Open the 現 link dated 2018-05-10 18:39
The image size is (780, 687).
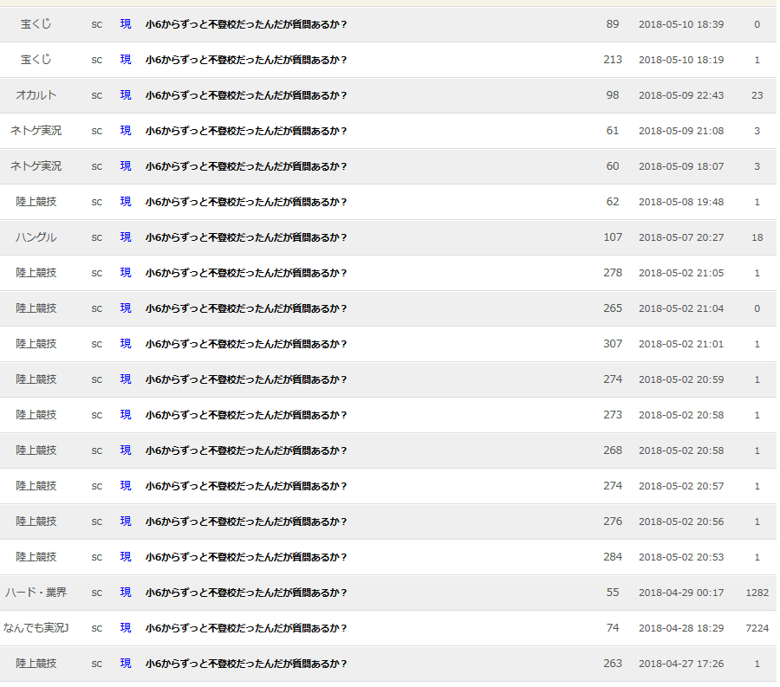click(x=126, y=24)
